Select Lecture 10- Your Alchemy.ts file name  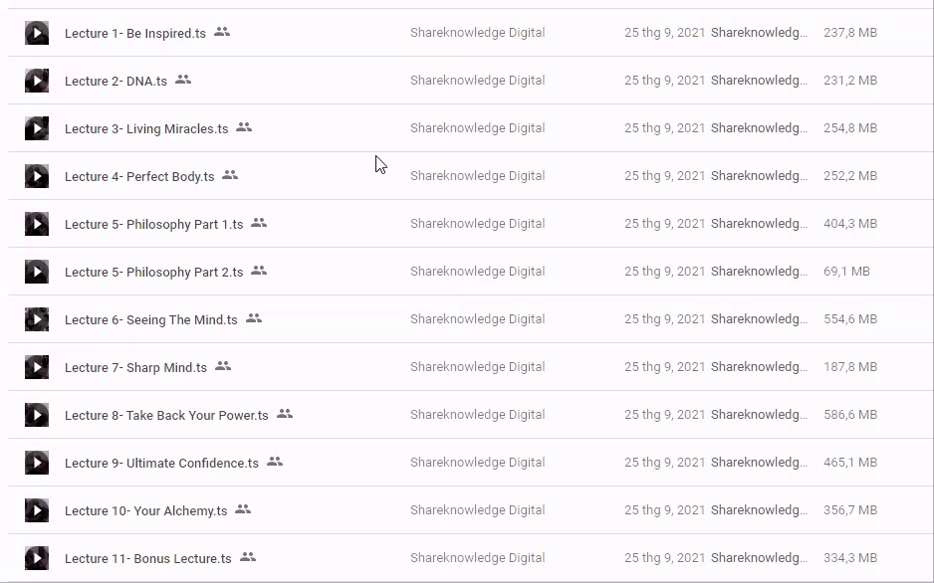(x=145, y=510)
